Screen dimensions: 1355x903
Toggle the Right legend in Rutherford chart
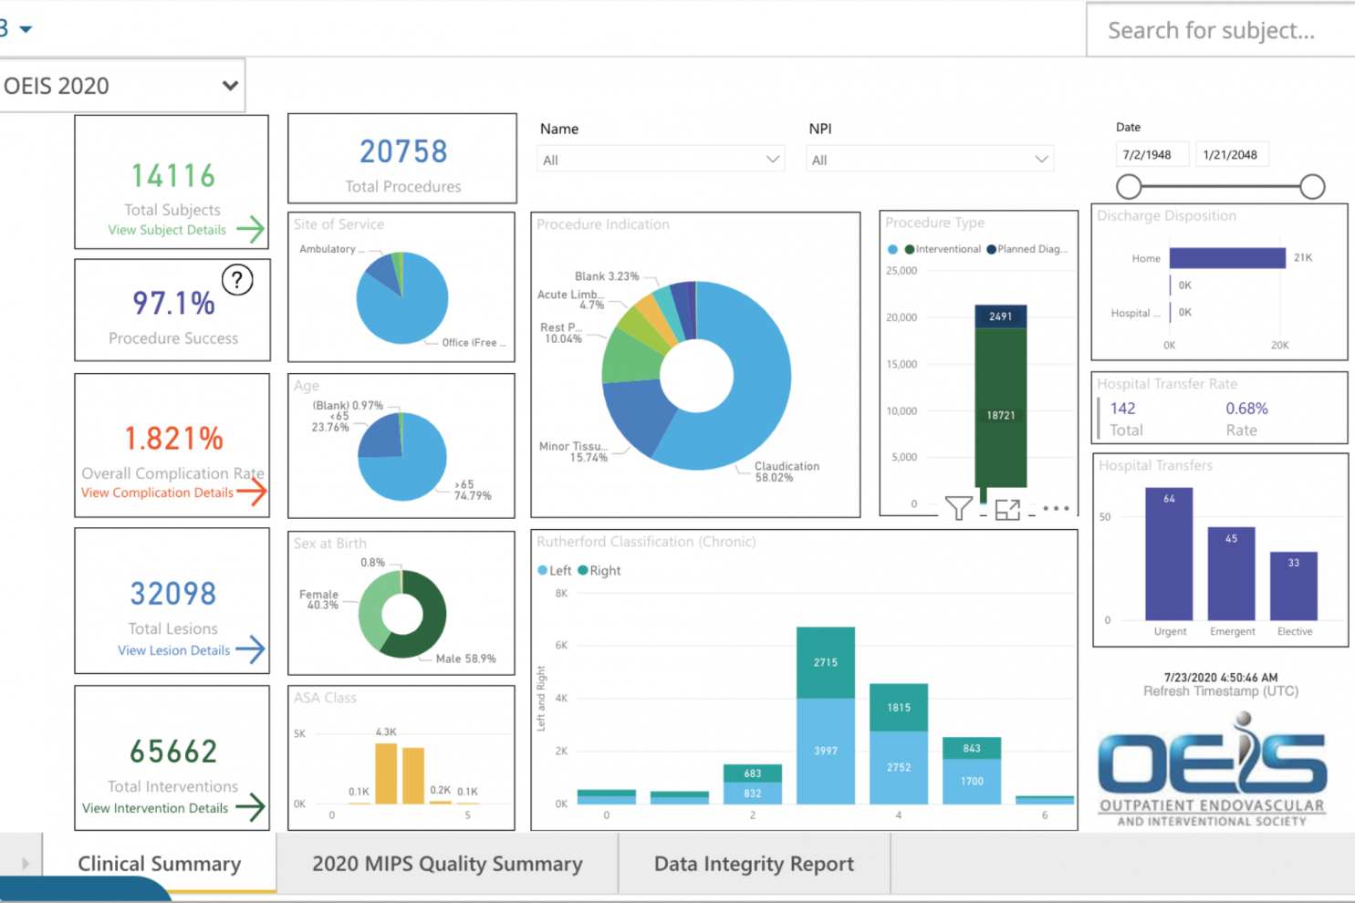click(599, 571)
